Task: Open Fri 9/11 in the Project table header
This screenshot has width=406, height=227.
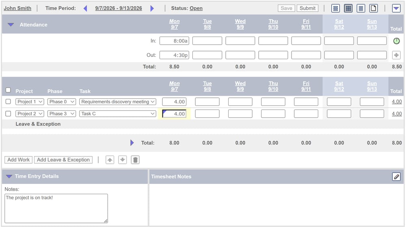Action: tap(306, 86)
